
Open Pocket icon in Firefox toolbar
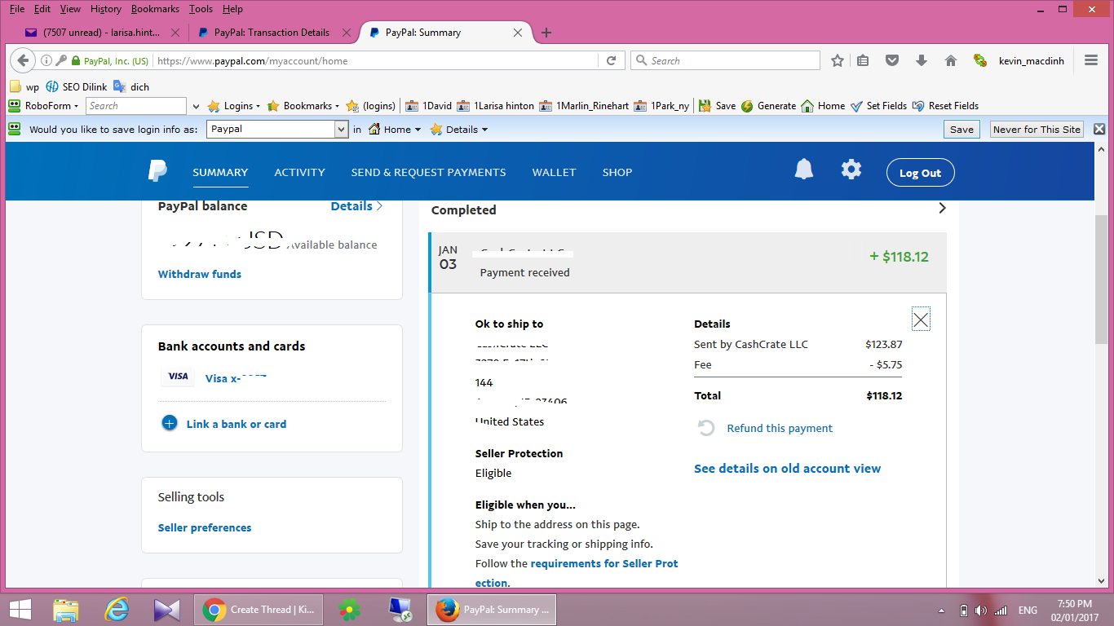pos(892,60)
